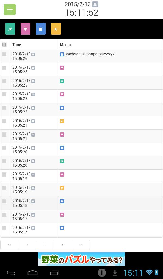
Task: Go to the first page with <<
Action: point(9,245)
